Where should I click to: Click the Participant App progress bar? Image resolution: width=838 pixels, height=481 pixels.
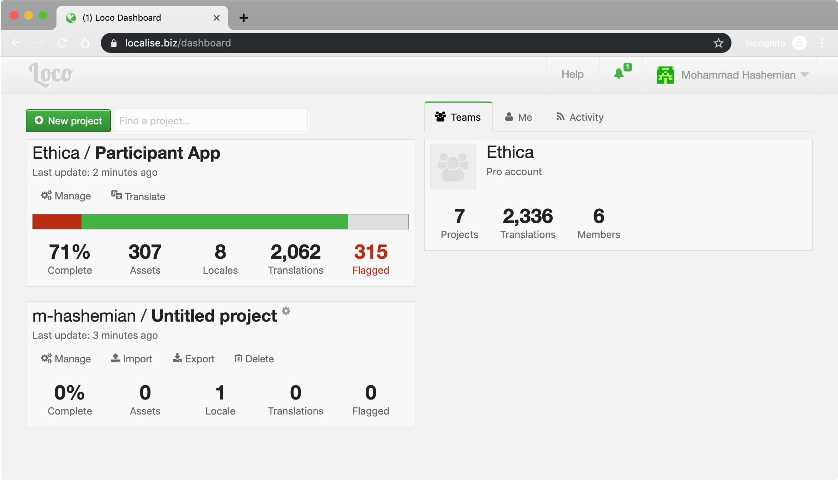(220, 222)
